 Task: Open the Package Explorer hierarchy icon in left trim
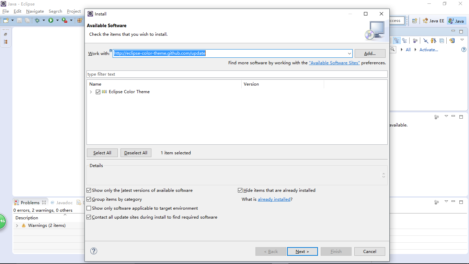(5, 42)
